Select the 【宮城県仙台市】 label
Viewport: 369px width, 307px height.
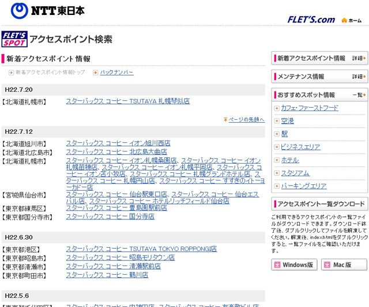24,195
